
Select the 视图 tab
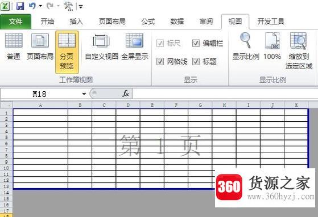click(235, 22)
